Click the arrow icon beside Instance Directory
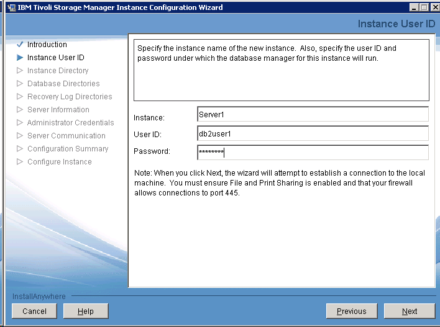Screen dimensions: 440x327 pyautogui.click(x=20, y=71)
